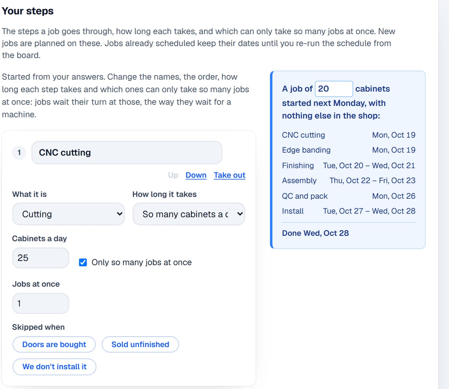
Task: Click the 'Your steps' heading
Action: click(x=28, y=11)
